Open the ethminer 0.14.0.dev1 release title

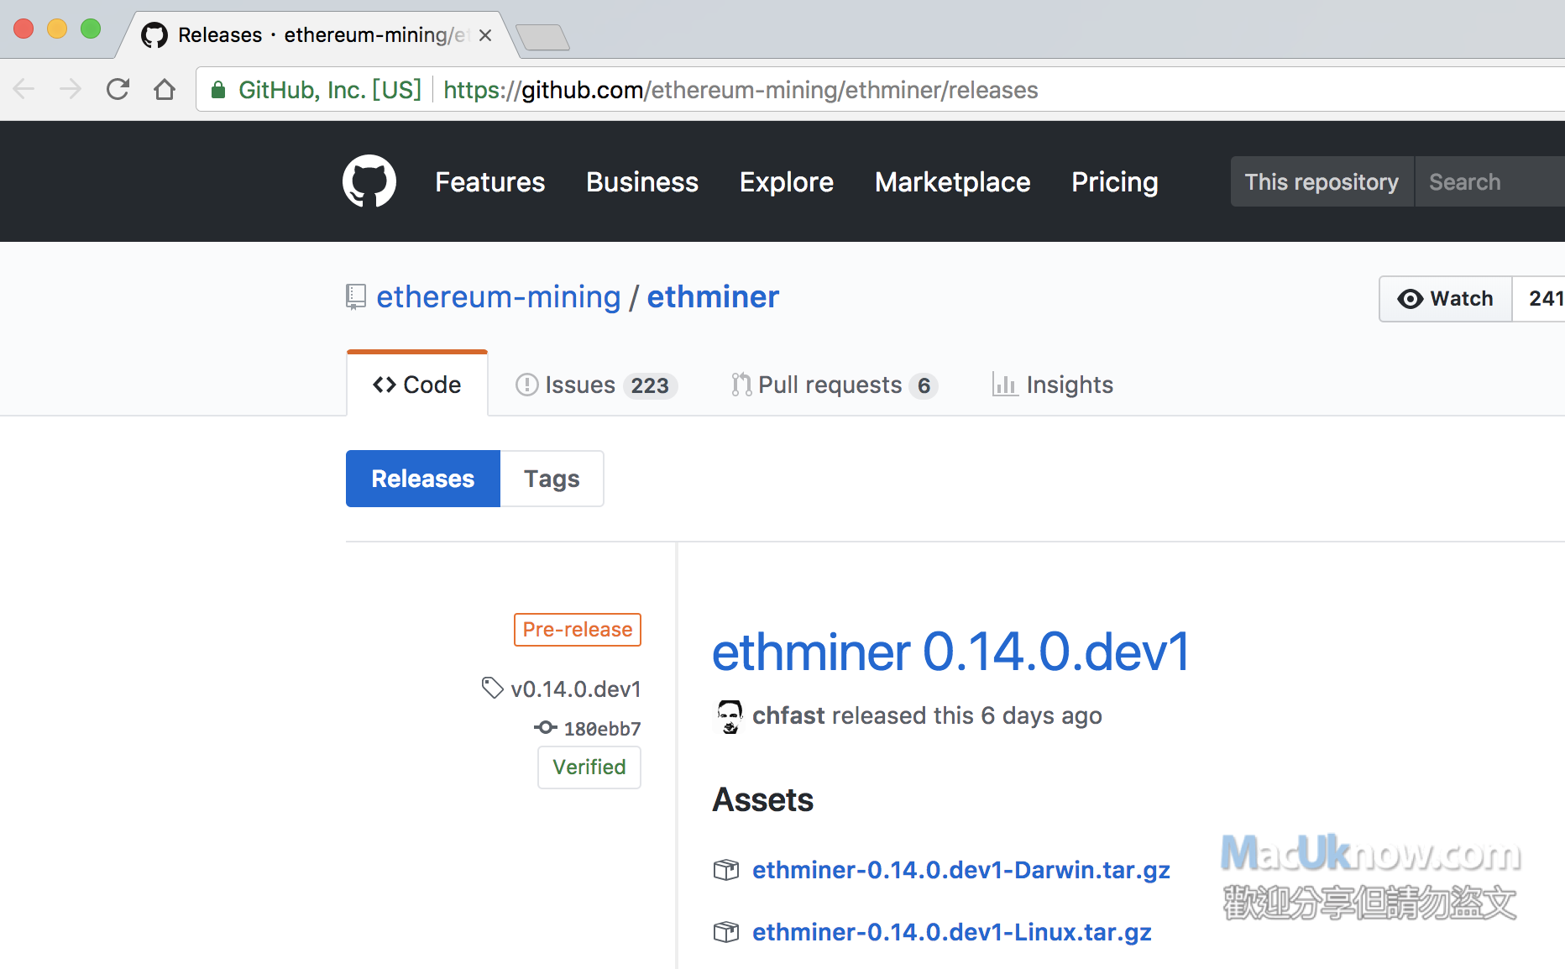pos(950,652)
